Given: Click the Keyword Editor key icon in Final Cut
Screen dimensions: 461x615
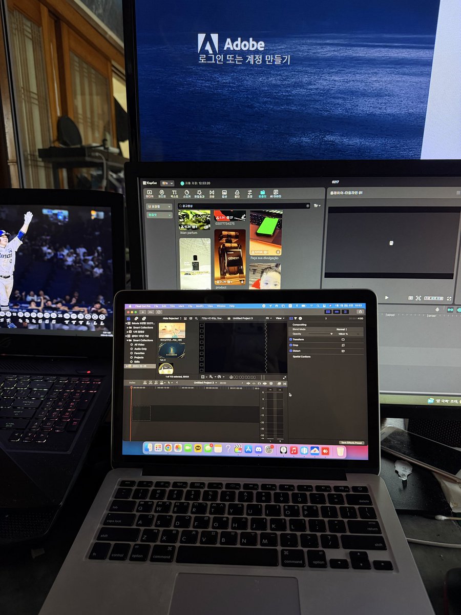Looking at the screenshot, I should (151, 312).
